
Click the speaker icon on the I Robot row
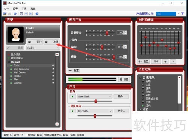(x=53, y=76)
